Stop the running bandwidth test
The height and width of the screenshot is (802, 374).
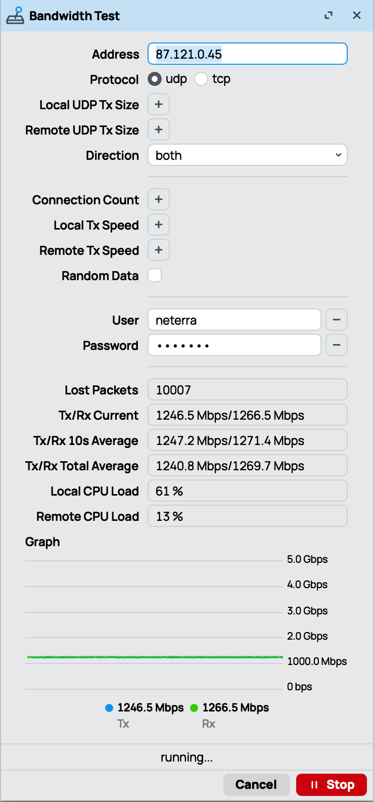coord(332,785)
